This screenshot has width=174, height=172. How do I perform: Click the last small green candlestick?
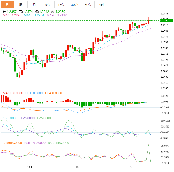151,20
